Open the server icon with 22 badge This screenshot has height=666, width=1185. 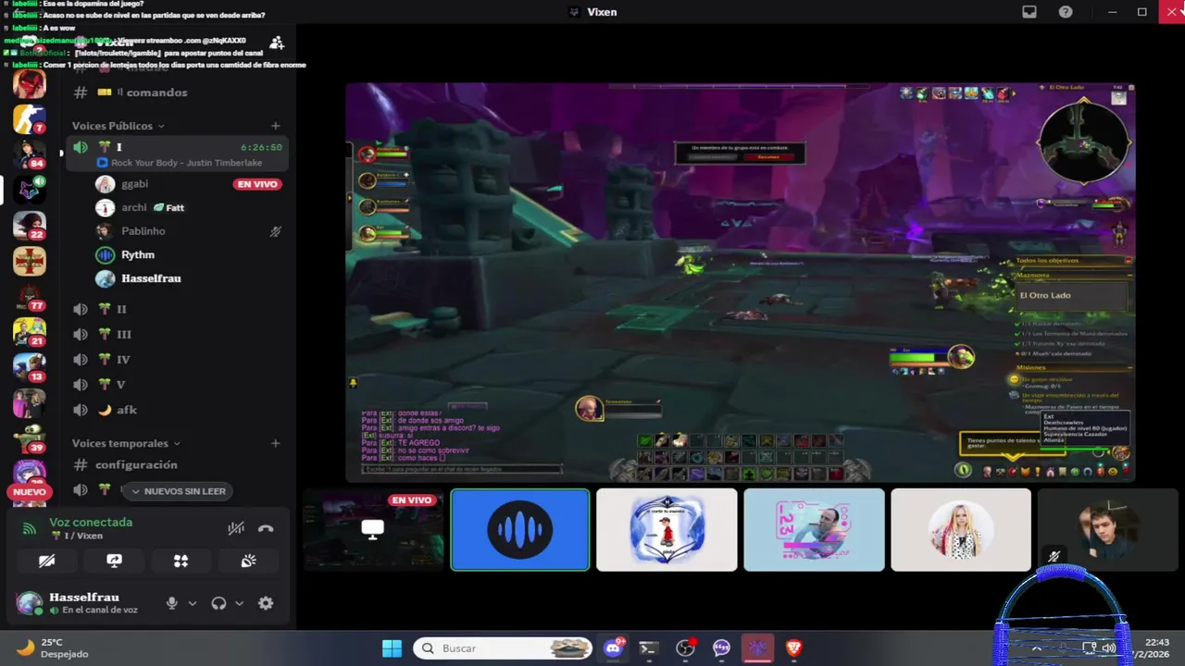coord(30,225)
